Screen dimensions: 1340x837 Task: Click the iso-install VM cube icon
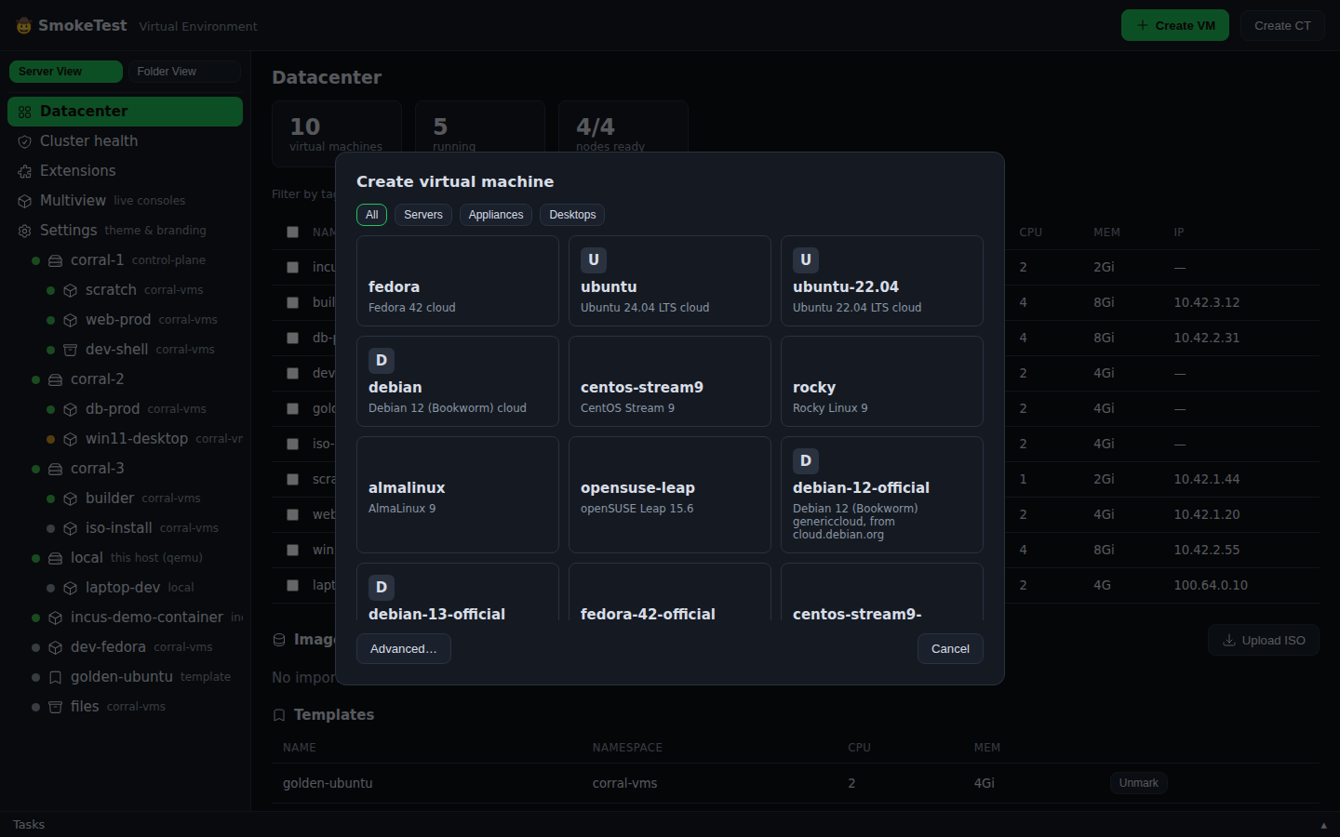click(x=71, y=528)
